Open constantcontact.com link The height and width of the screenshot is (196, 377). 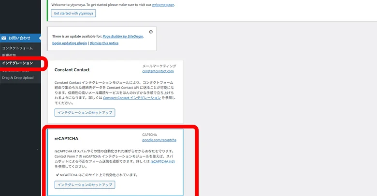(158, 71)
